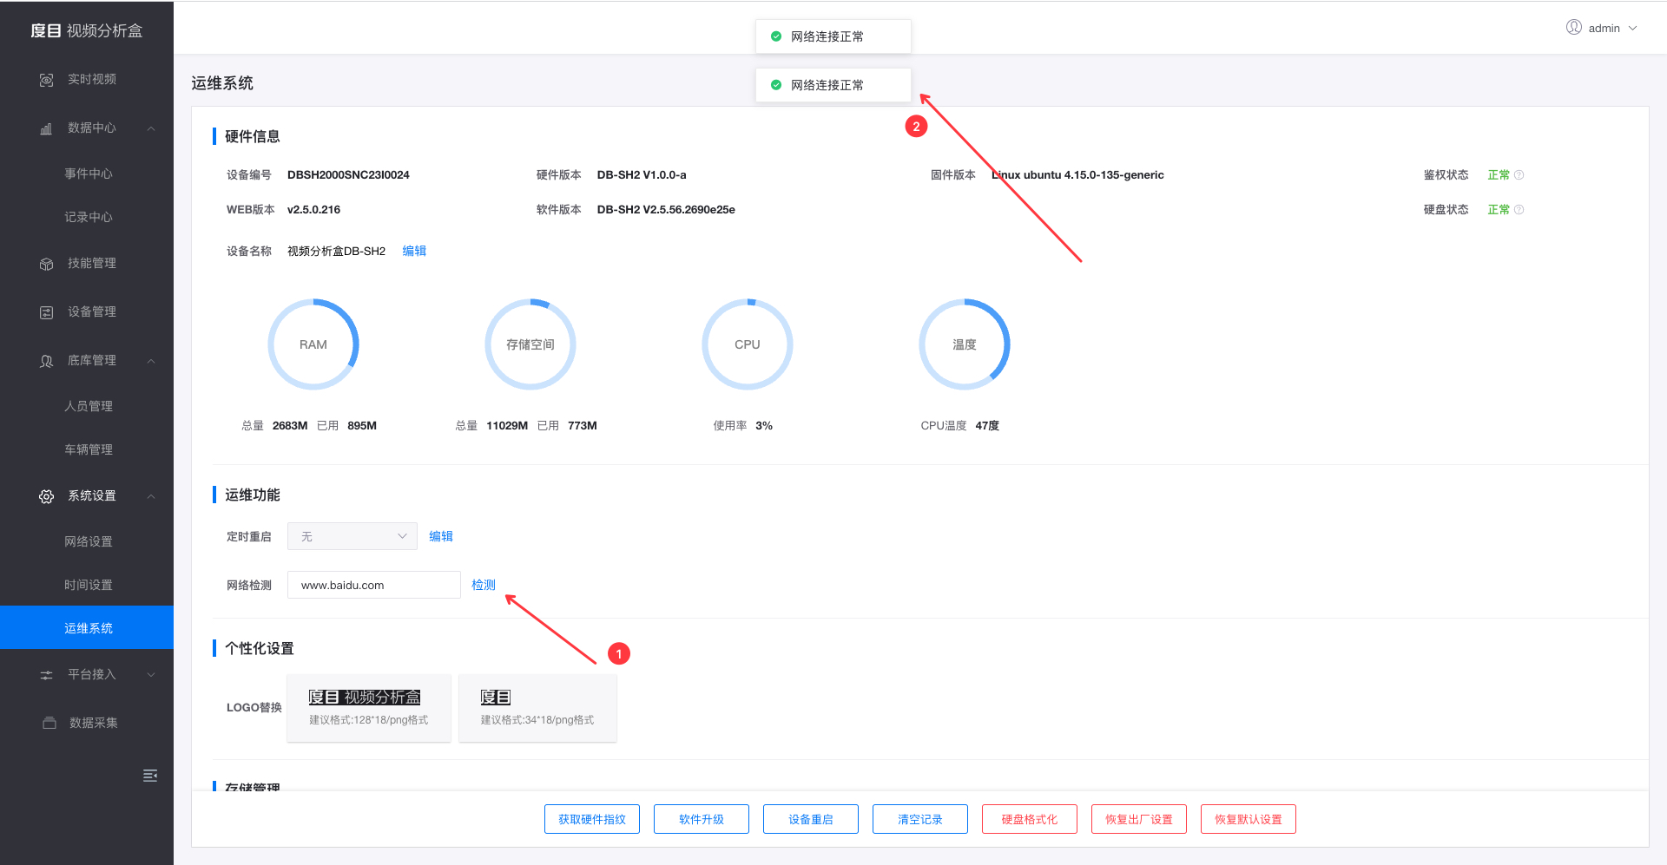Click the data collection icon in sidebar
Viewport: 1667px width, 865px height.
(49, 723)
